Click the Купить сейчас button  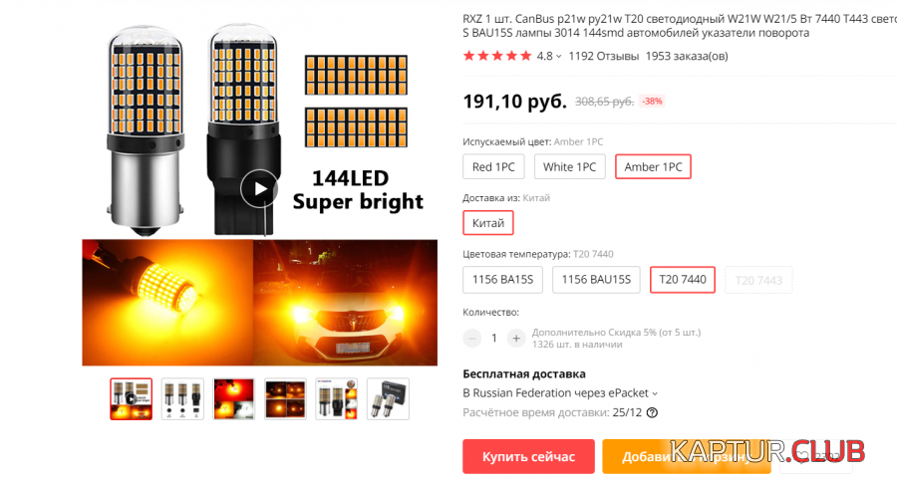point(528,456)
